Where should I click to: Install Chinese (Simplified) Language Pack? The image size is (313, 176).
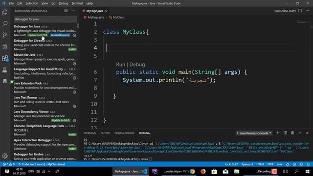pyautogui.click(x=72, y=134)
